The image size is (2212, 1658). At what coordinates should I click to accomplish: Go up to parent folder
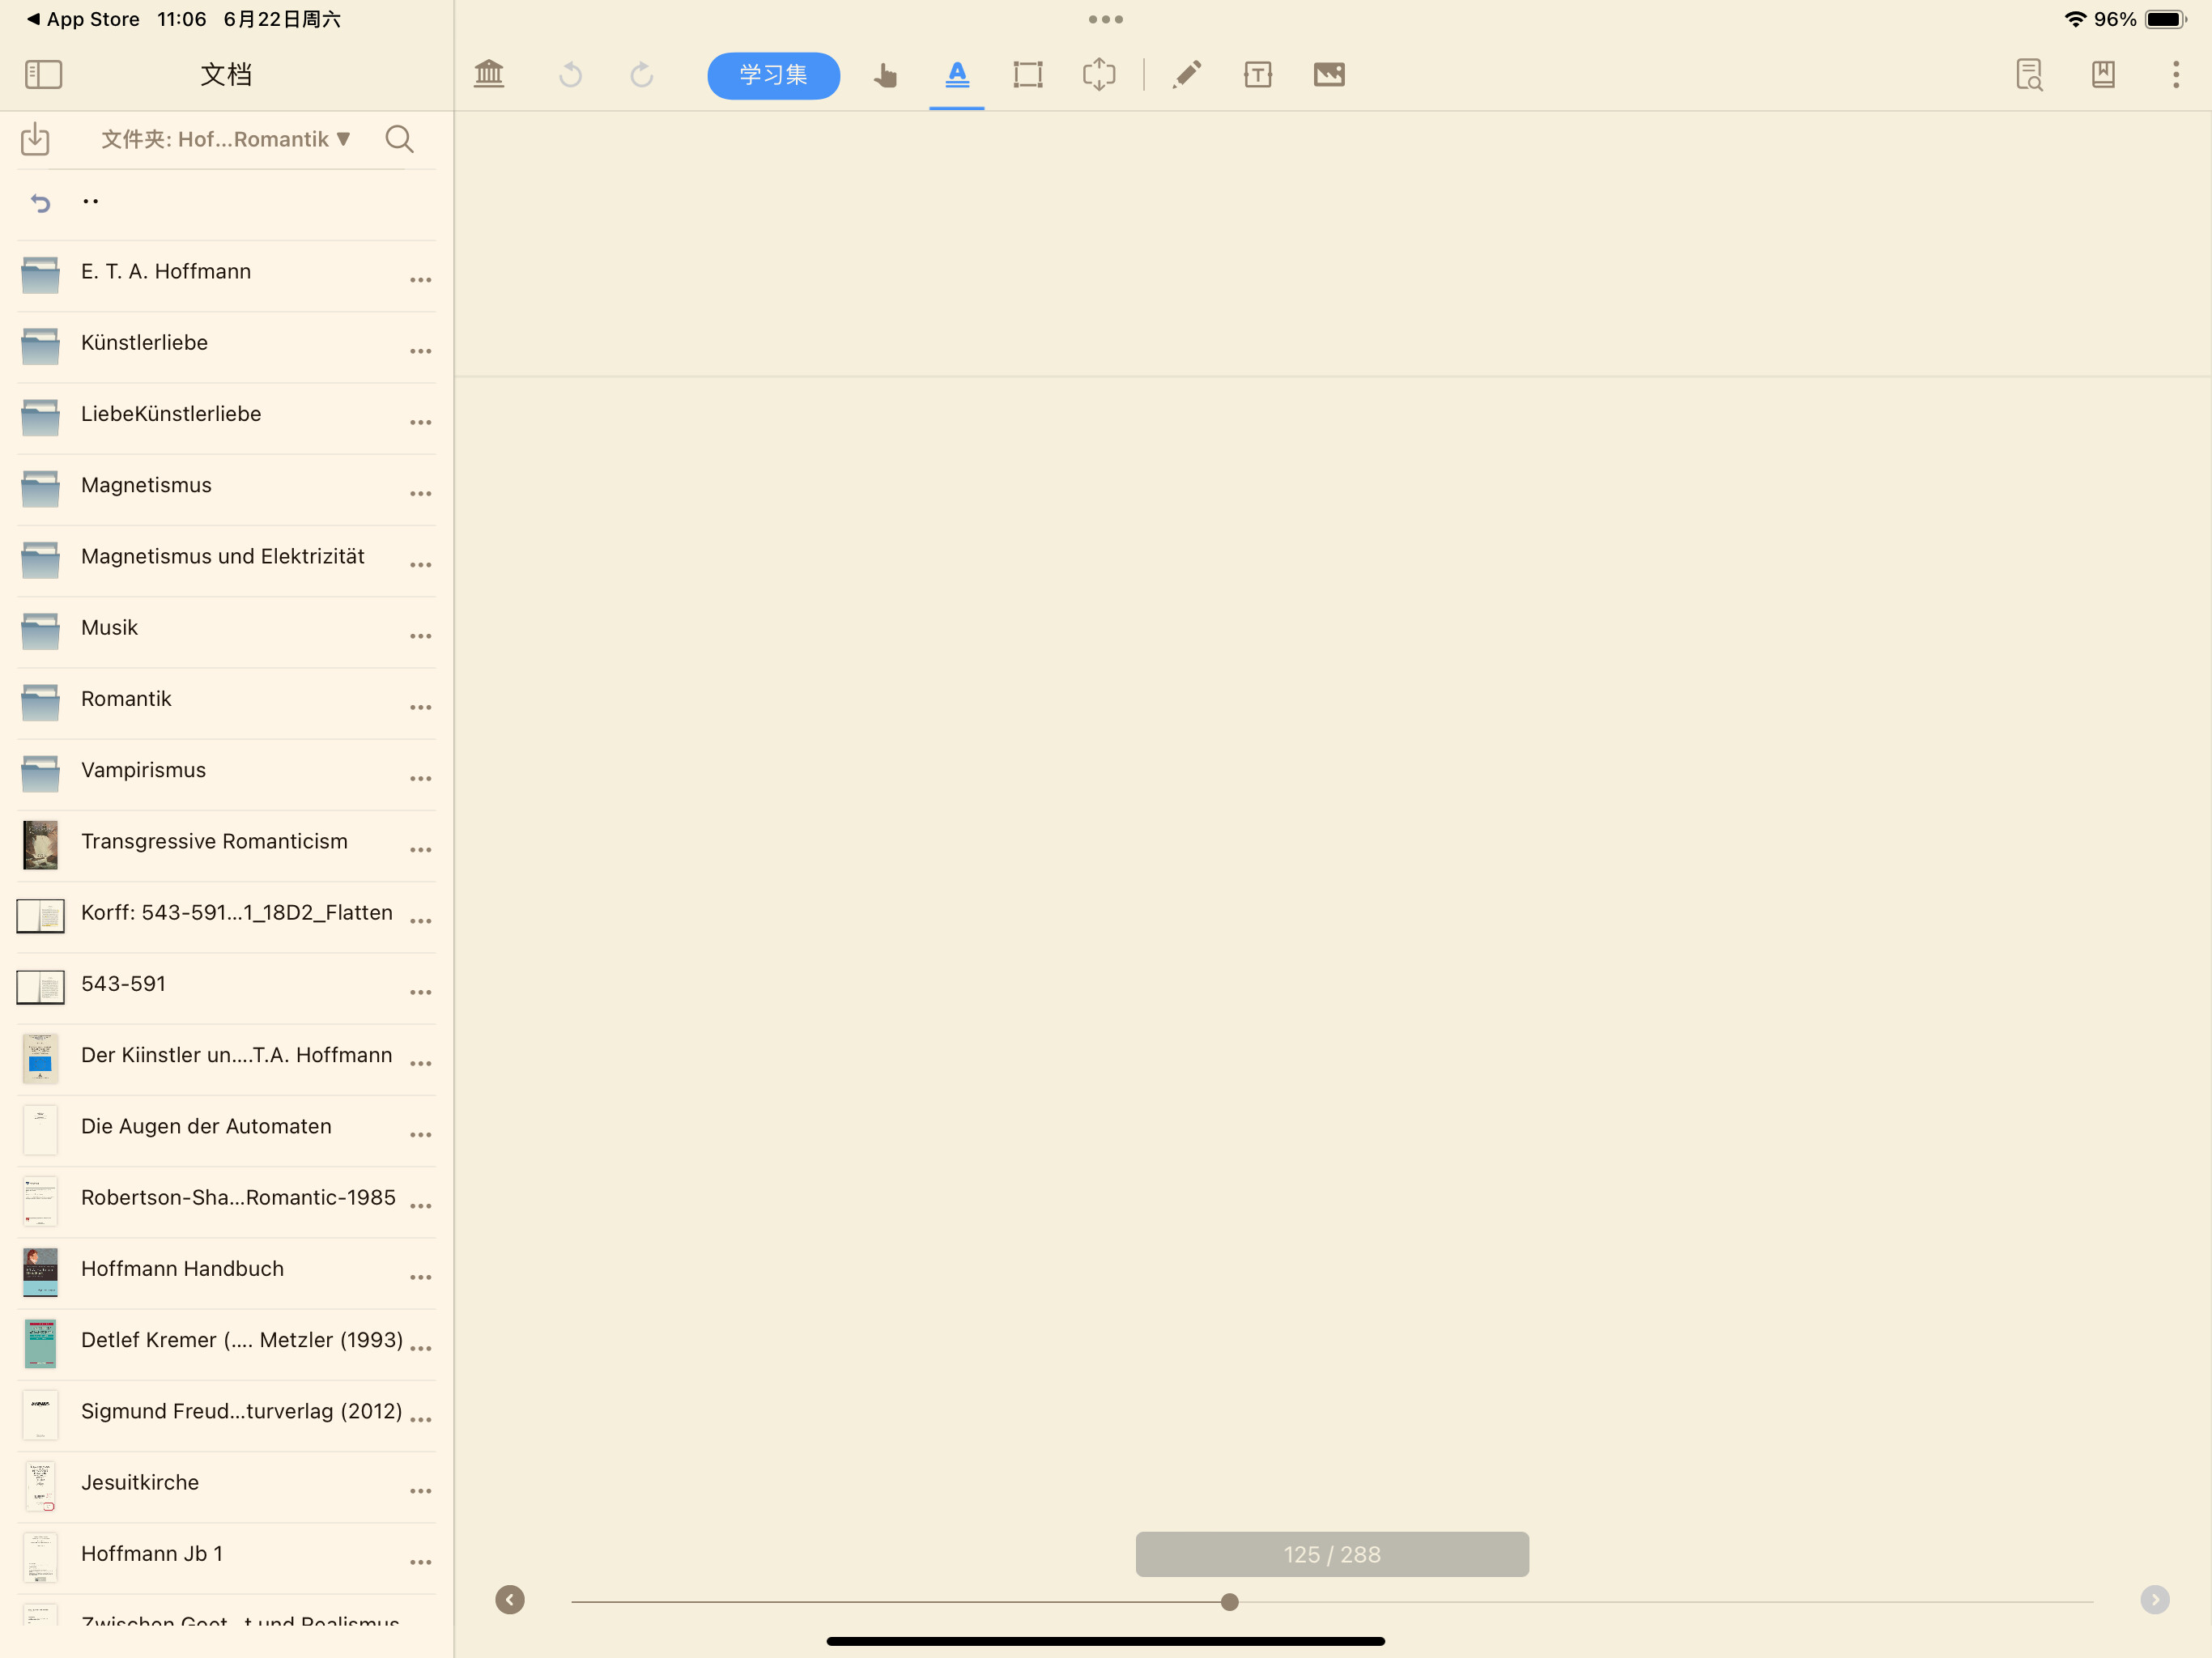(226, 203)
